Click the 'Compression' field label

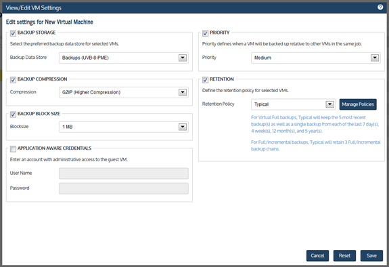23,91
